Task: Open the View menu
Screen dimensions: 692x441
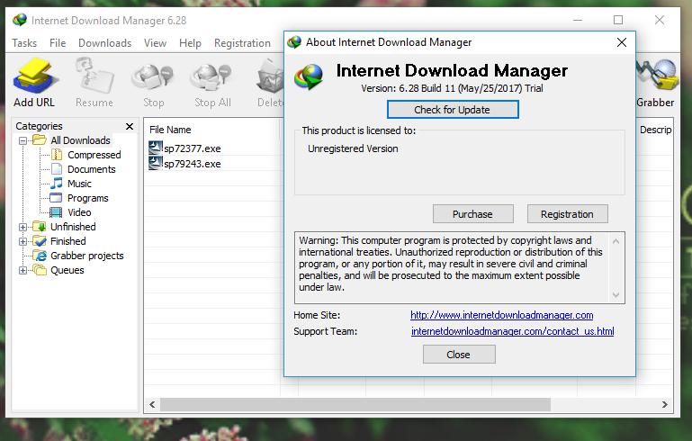Action: tap(155, 43)
